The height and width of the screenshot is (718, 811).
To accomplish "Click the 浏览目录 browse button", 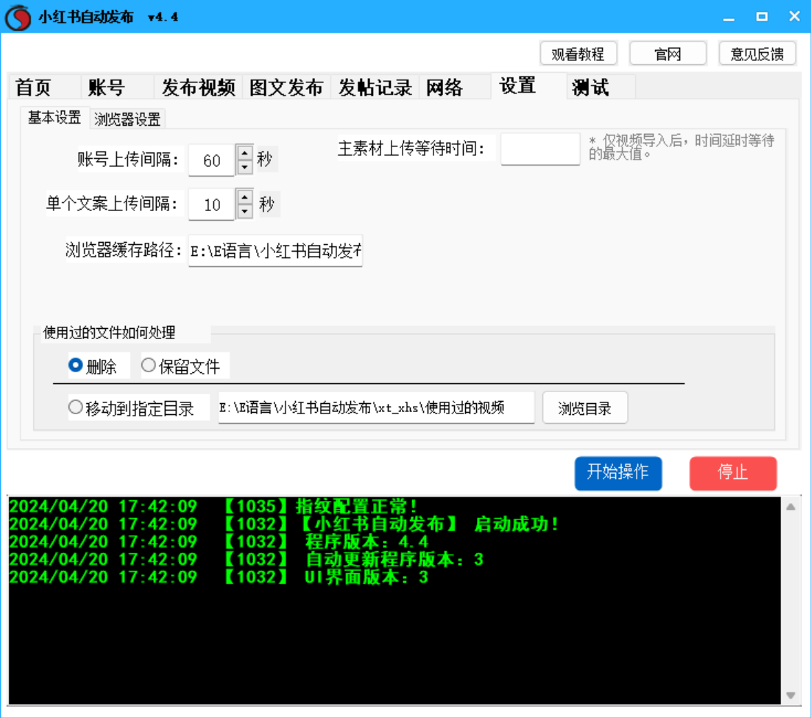I will [x=585, y=408].
